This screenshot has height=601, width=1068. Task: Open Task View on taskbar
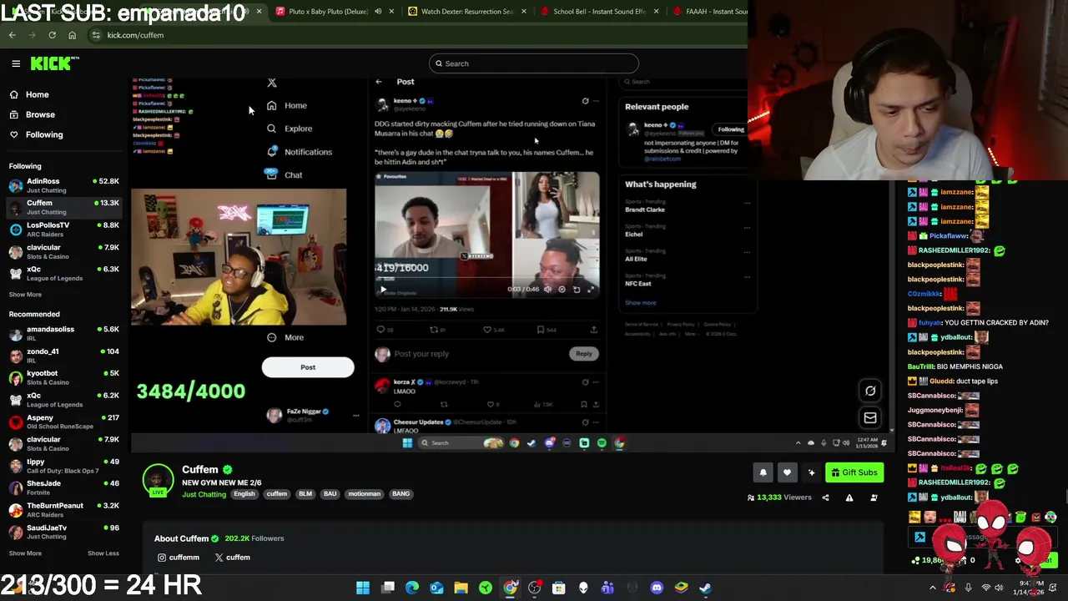pos(388,588)
